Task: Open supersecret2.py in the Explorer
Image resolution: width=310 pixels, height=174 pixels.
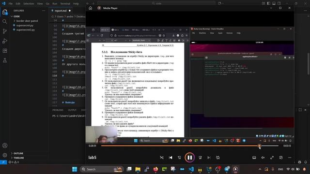Action: pyautogui.click(x=26, y=30)
